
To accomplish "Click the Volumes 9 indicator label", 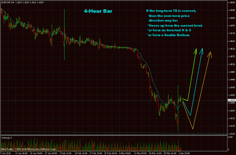I will [7, 138].
